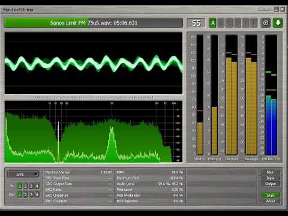Minimize the MpxTool Demo window
Image resolution: width=288 pixels, height=216 pixels.
tap(276, 10)
